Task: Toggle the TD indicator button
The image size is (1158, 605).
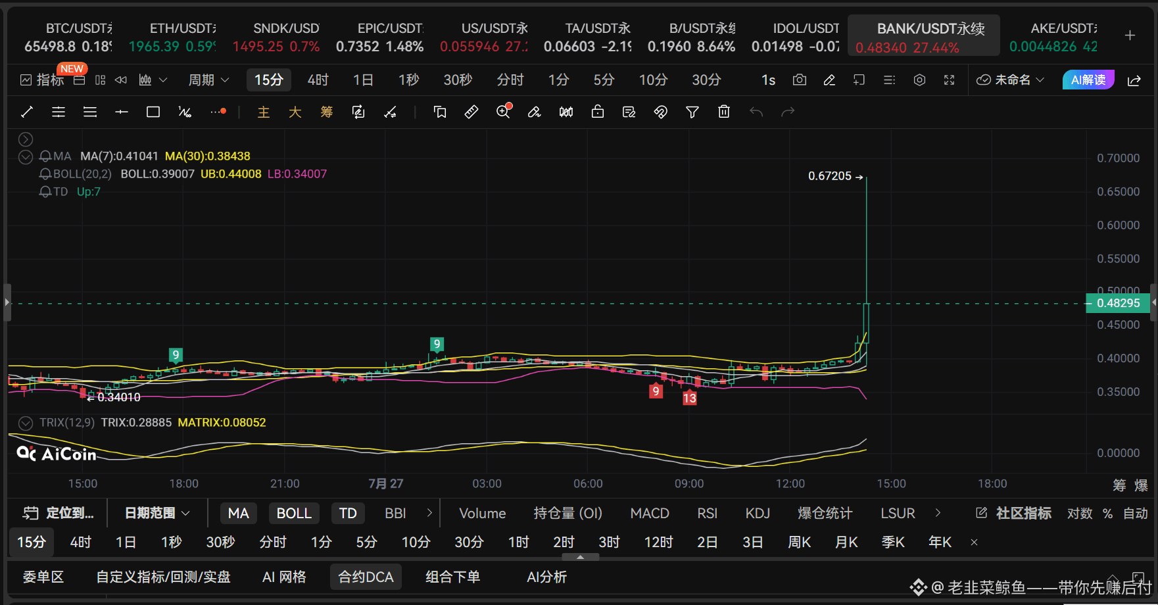Action: [348, 514]
